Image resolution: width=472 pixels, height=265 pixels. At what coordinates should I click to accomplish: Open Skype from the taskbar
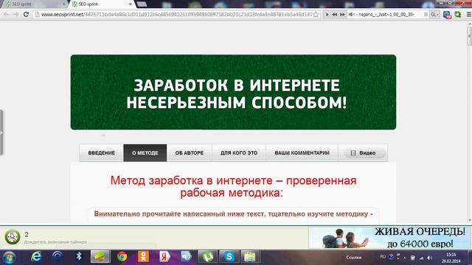[229, 257]
